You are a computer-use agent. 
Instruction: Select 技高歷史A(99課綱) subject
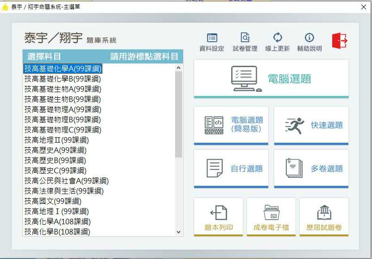[56, 150]
